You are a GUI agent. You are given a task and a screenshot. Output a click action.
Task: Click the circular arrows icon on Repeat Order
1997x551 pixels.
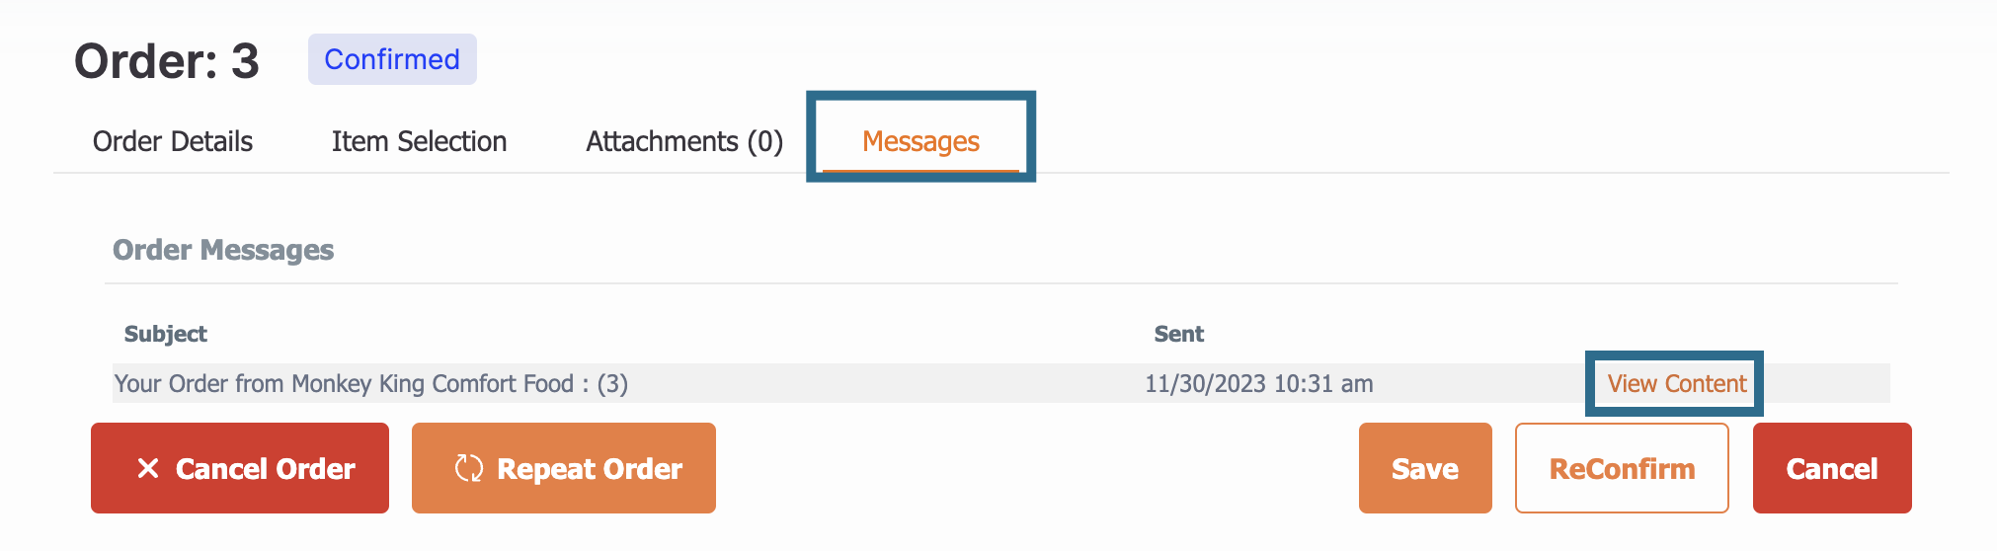click(x=469, y=468)
